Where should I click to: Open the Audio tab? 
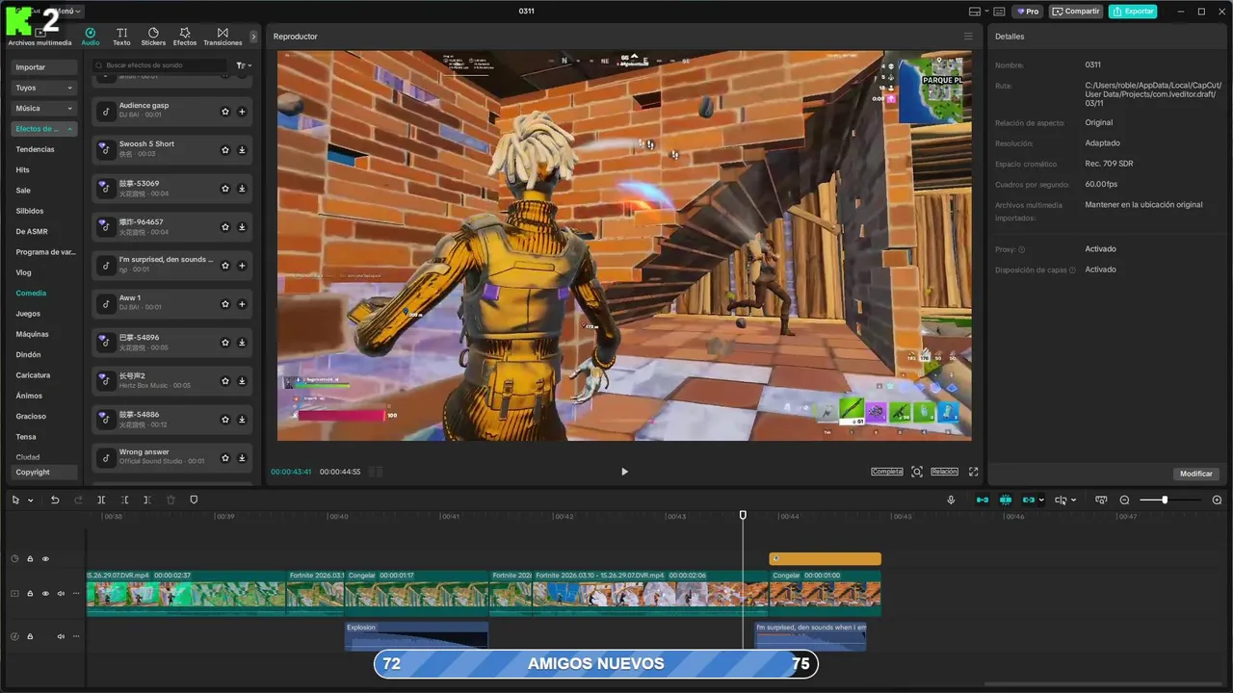click(91, 37)
